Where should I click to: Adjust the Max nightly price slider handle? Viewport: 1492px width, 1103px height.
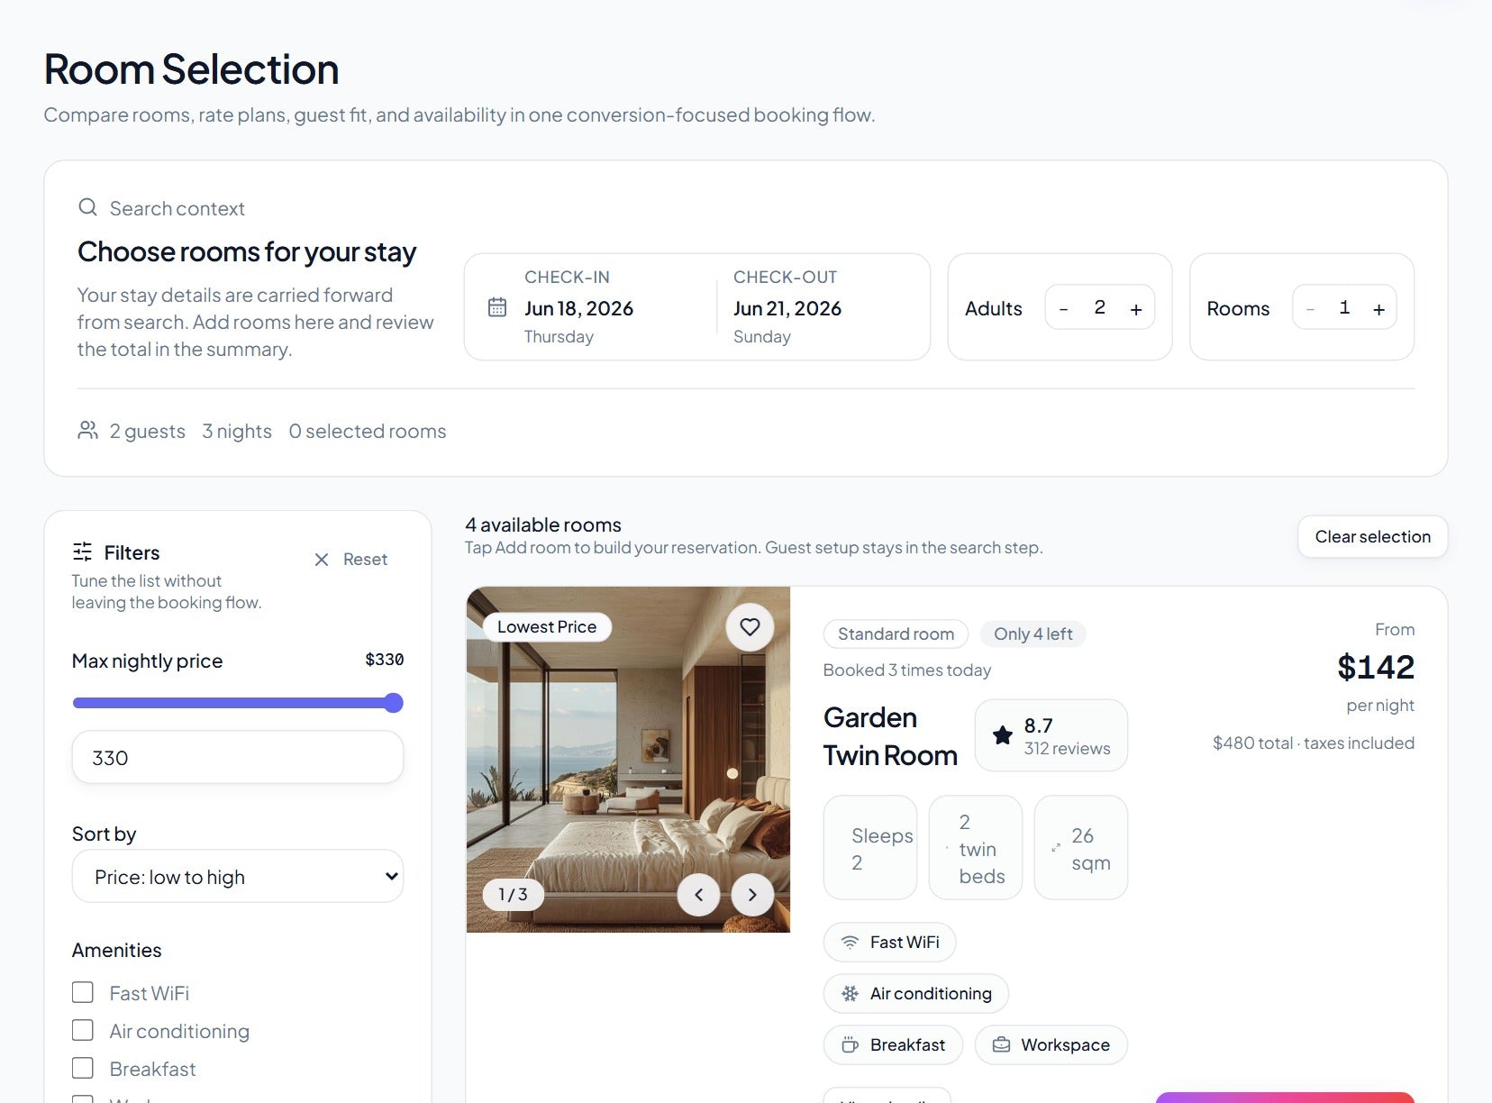[393, 703]
